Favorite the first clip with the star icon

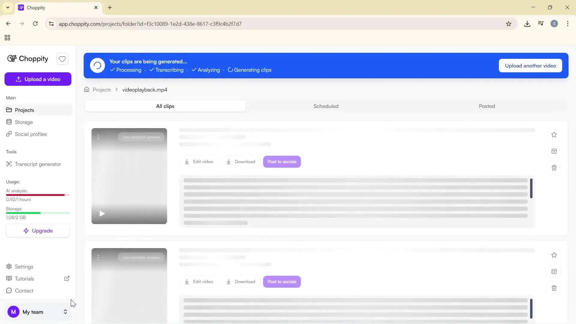pyautogui.click(x=554, y=135)
